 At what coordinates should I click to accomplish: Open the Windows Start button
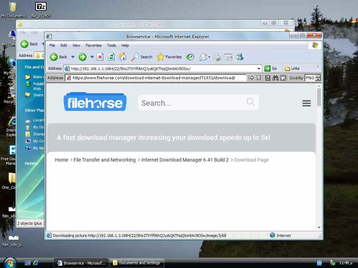click(9, 263)
